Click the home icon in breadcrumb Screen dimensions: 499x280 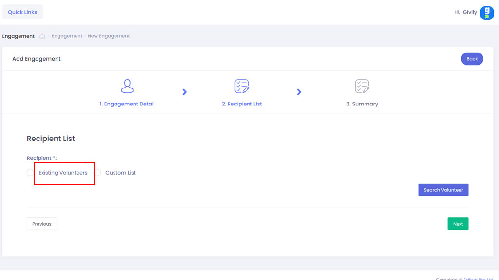click(x=42, y=36)
